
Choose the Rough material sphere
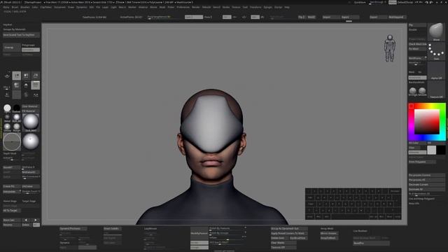click(x=17, y=127)
